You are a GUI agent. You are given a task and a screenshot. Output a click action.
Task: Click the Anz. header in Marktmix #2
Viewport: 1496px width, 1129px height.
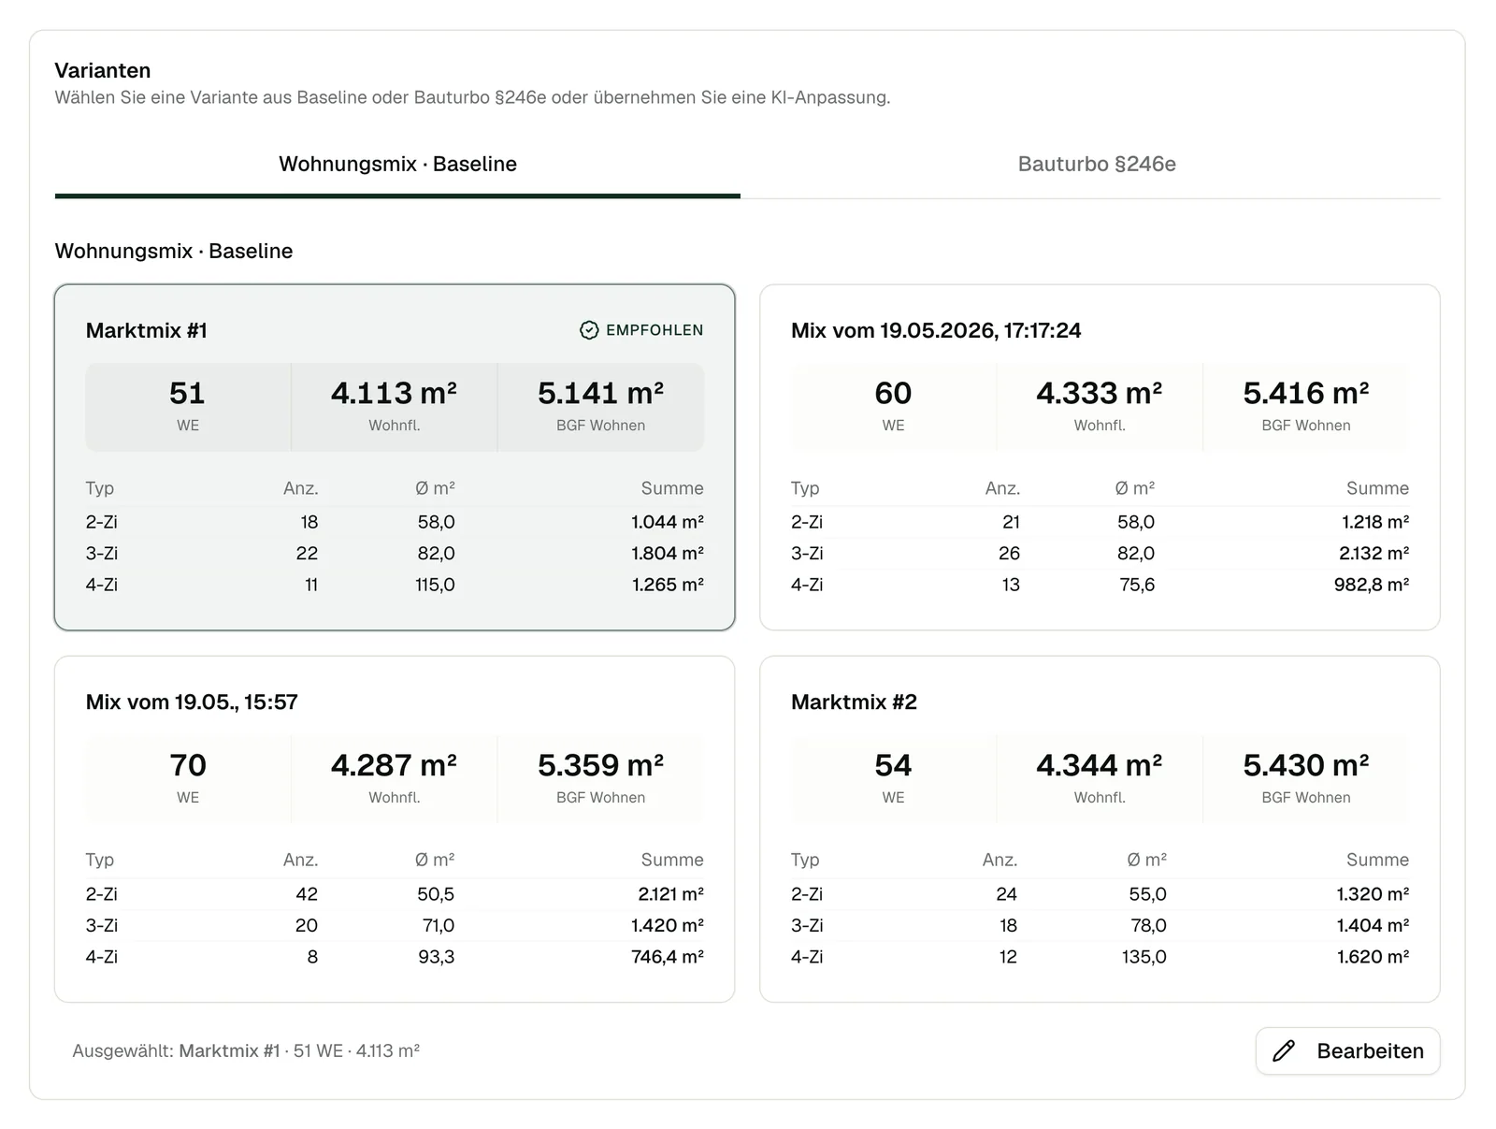tap(1000, 860)
